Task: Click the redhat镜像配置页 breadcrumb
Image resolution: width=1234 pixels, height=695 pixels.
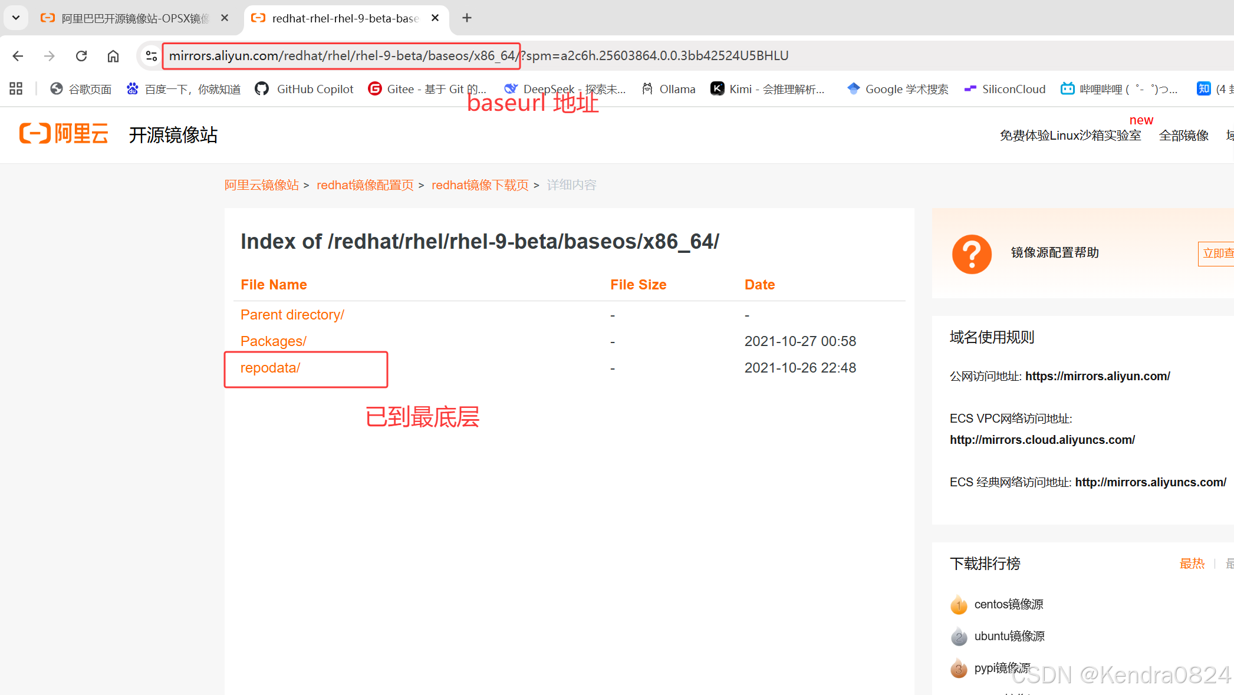Action: (365, 185)
